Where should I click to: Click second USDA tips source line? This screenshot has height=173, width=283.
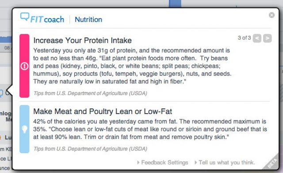point(90,149)
